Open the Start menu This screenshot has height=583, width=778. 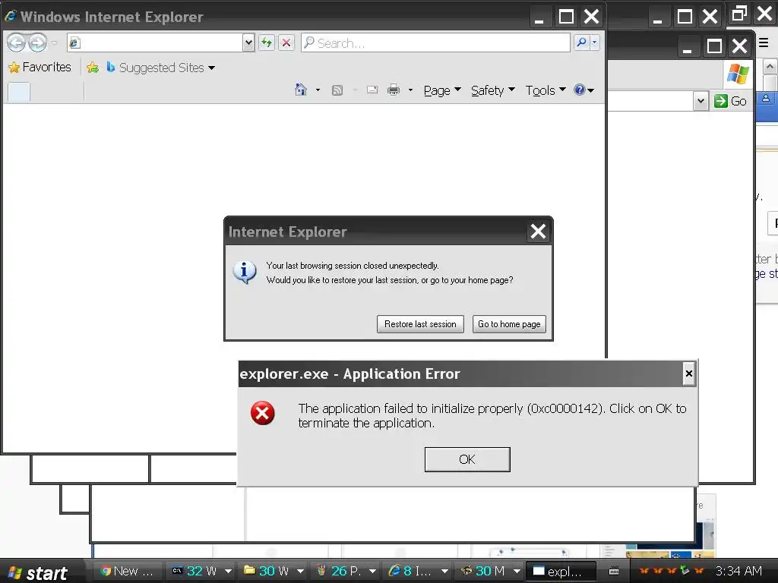click(x=38, y=572)
